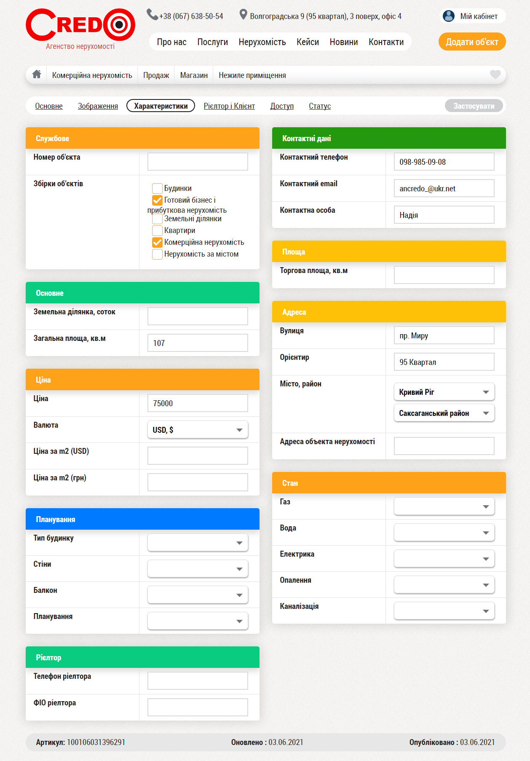Enable the Квартири checkbox

pos(157,230)
